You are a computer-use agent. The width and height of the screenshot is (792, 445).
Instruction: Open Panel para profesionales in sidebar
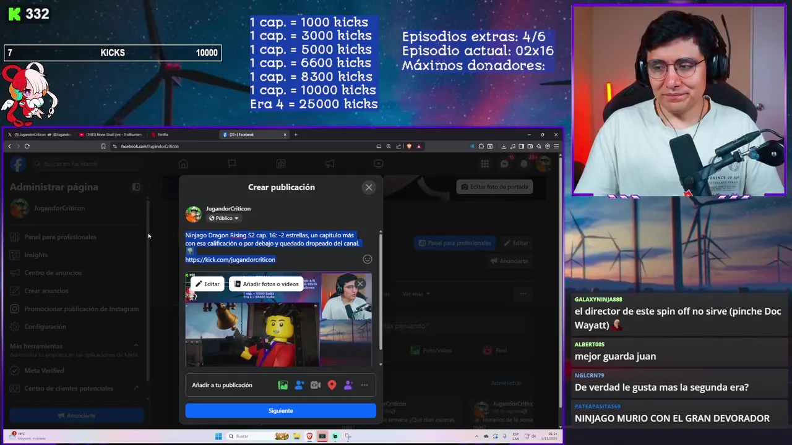60,237
